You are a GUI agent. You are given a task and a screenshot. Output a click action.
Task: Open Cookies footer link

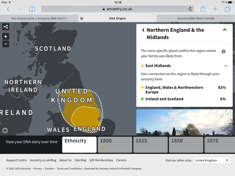point(49,169)
